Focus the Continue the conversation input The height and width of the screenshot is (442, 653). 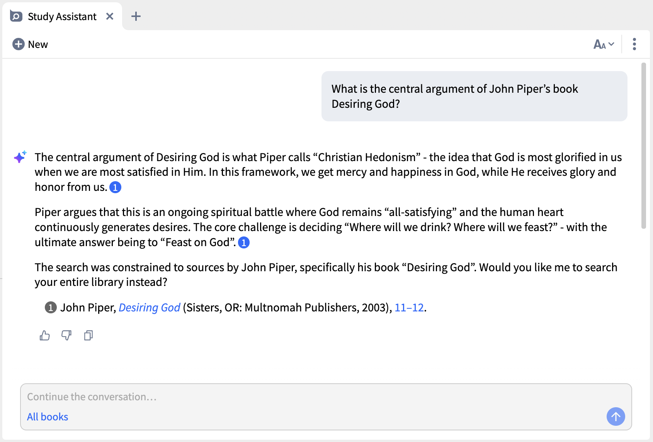pos(309,397)
